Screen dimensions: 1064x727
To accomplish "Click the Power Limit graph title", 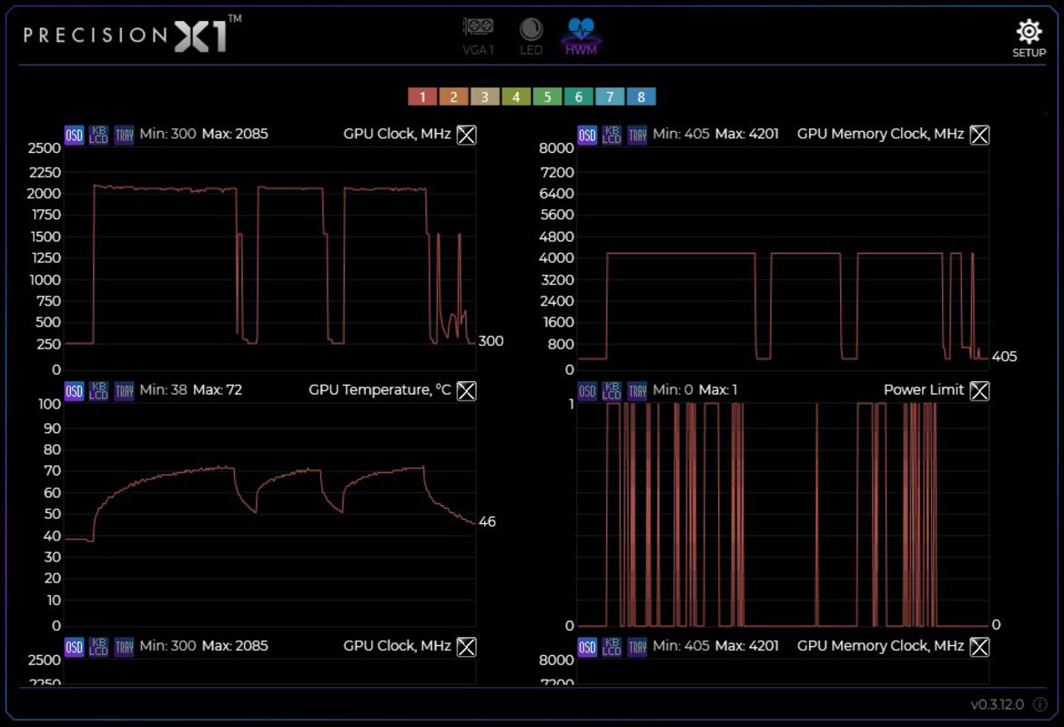I will [924, 390].
